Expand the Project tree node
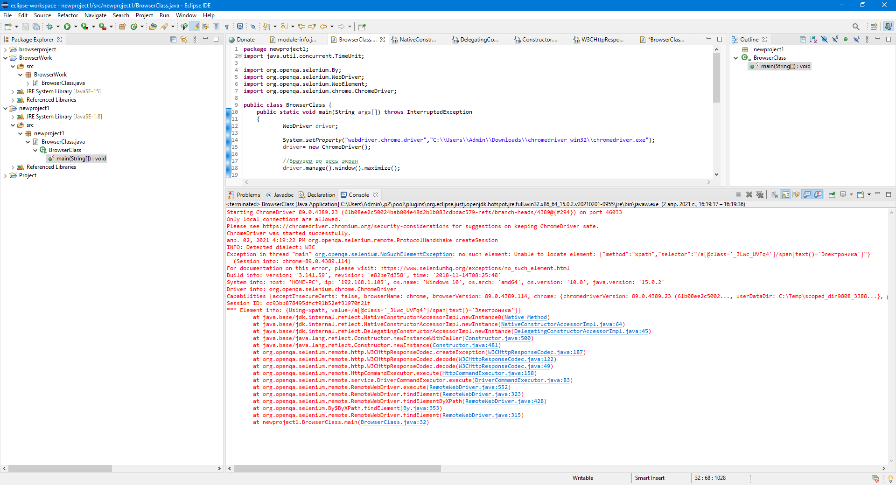The height and width of the screenshot is (485, 896). point(6,175)
